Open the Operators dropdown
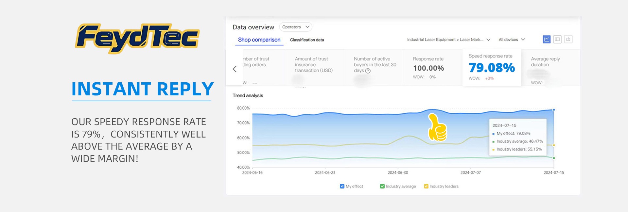This screenshot has height=212, width=628. coord(296,27)
